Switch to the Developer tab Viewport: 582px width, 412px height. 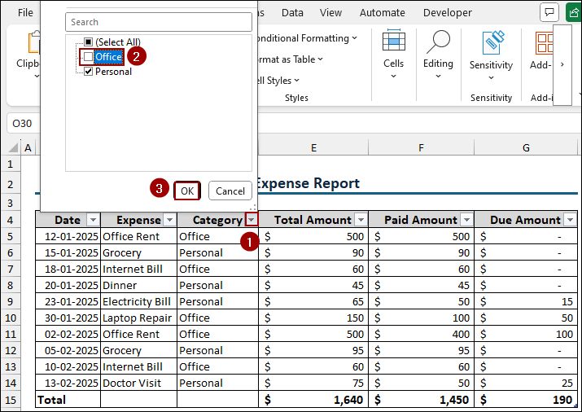447,12
